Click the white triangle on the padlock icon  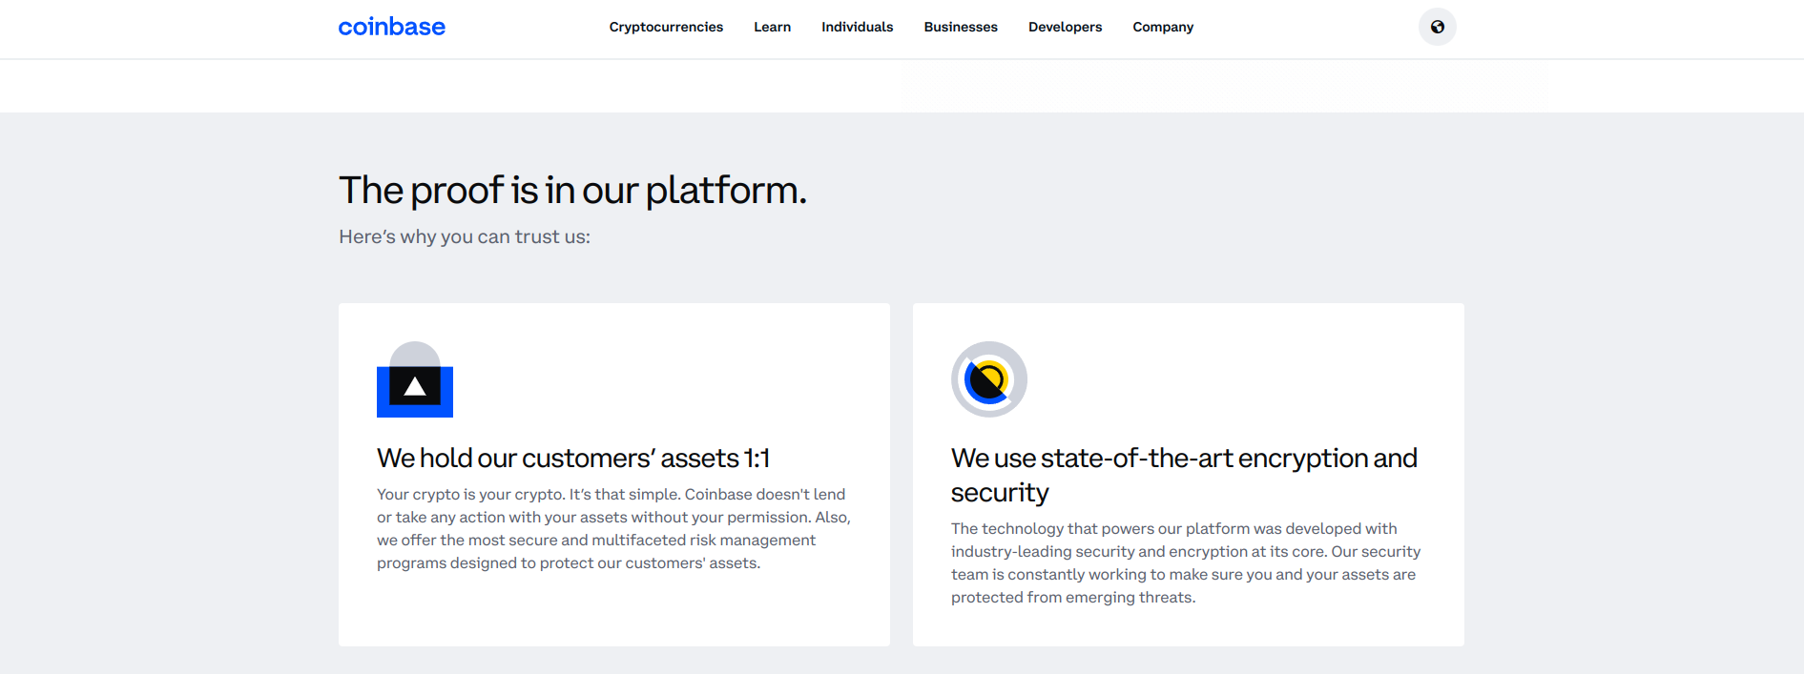(x=414, y=387)
